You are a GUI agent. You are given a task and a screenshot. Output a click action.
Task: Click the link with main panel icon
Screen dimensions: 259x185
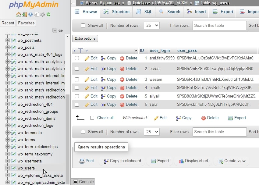pyautogui.click(x=61, y=30)
